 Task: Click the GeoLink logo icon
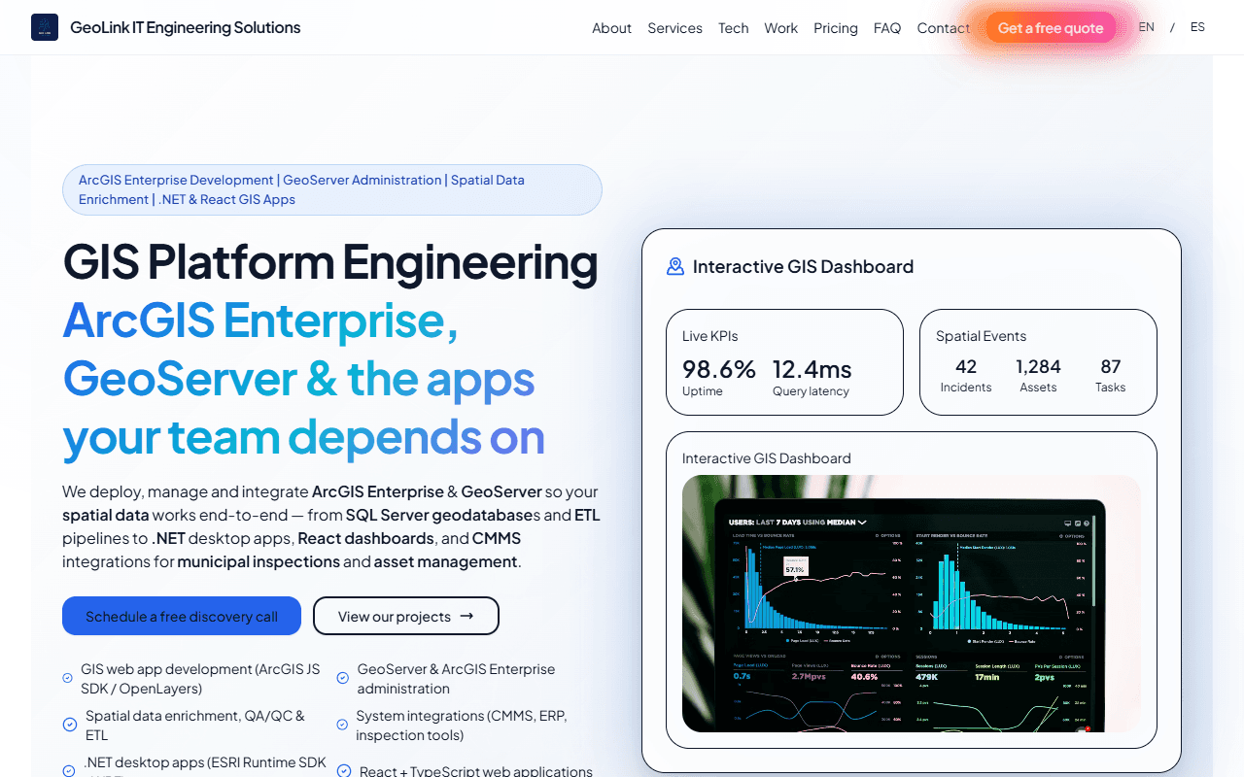point(45,27)
